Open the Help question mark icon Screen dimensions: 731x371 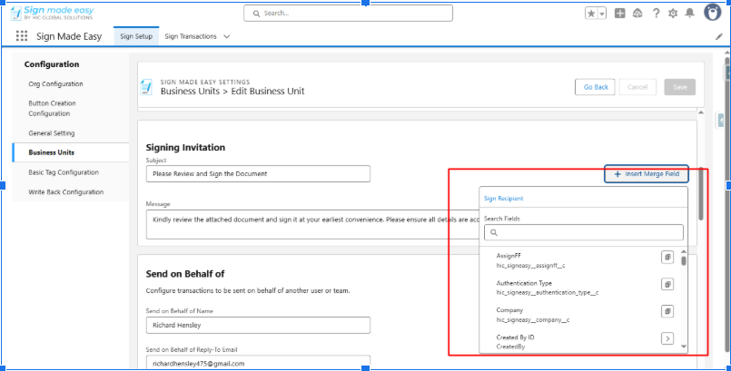pyautogui.click(x=656, y=14)
